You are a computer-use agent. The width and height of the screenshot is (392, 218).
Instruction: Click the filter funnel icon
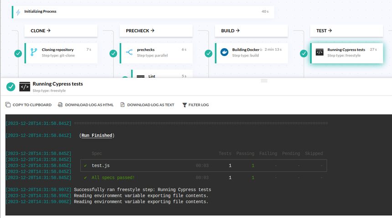tap(185, 105)
